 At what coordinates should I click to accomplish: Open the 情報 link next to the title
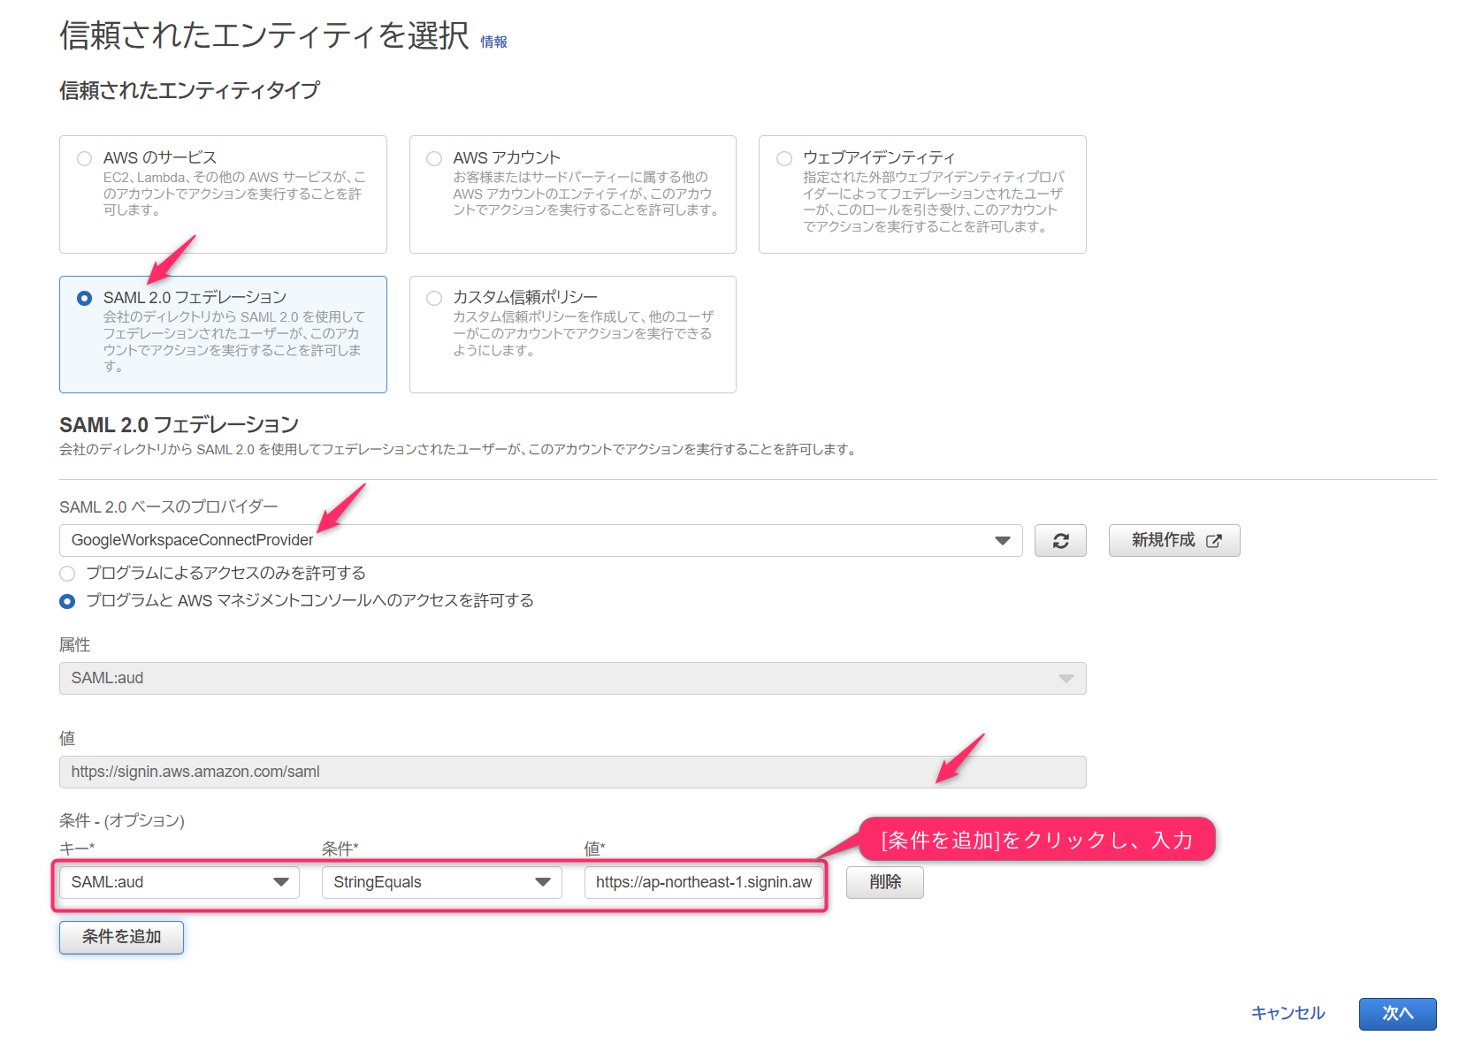(x=493, y=42)
